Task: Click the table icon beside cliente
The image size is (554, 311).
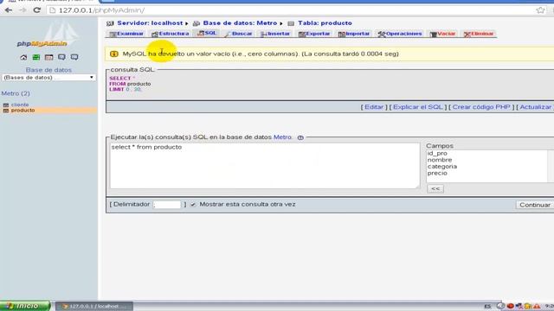Action: (x=6, y=105)
